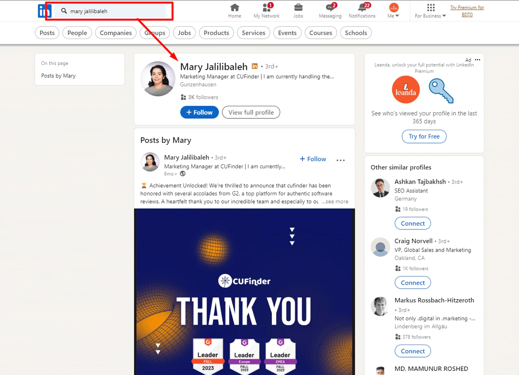Click the LinkedIn logo

pyautogui.click(x=44, y=11)
